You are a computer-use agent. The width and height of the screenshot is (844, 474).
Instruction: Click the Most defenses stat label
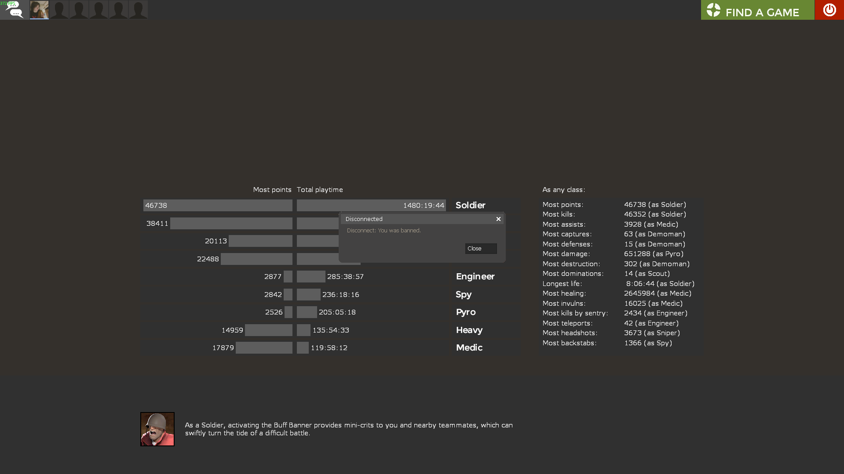(x=567, y=244)
